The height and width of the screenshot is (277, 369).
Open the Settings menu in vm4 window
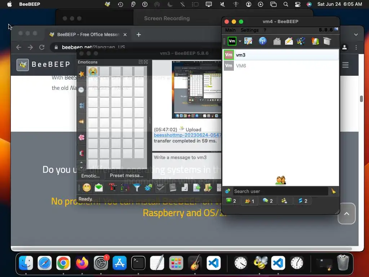249,30
